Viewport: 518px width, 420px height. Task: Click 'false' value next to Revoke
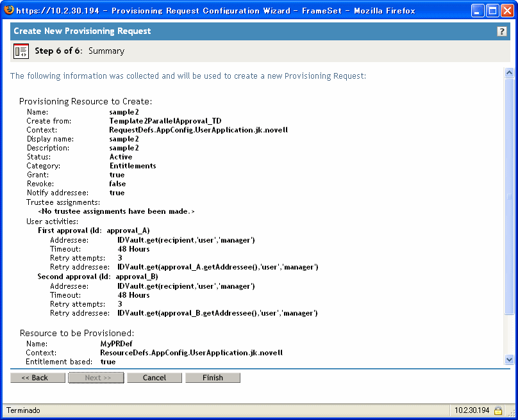(117, 184)
